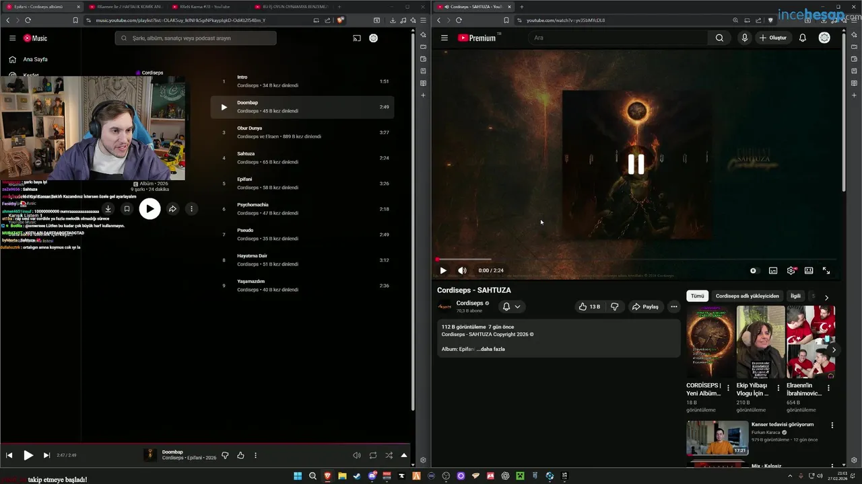Select the track Obur Dunya
Screen dimensions: 862x484
tap(250, 128)
